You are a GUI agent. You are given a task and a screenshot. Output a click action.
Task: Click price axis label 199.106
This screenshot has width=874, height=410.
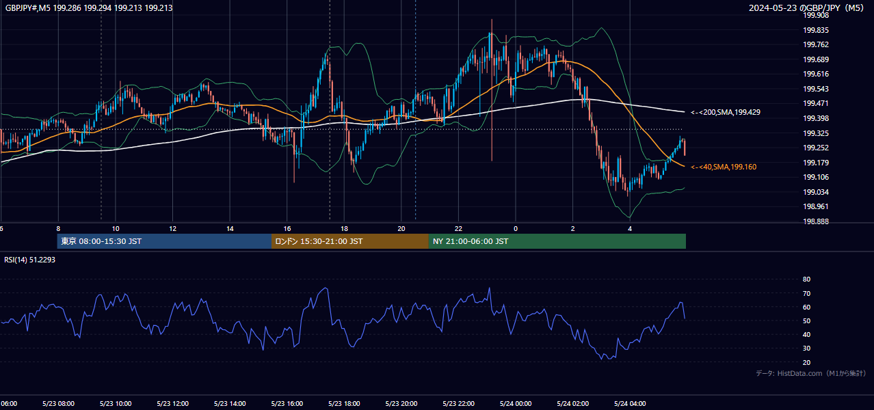click(816, 177)
